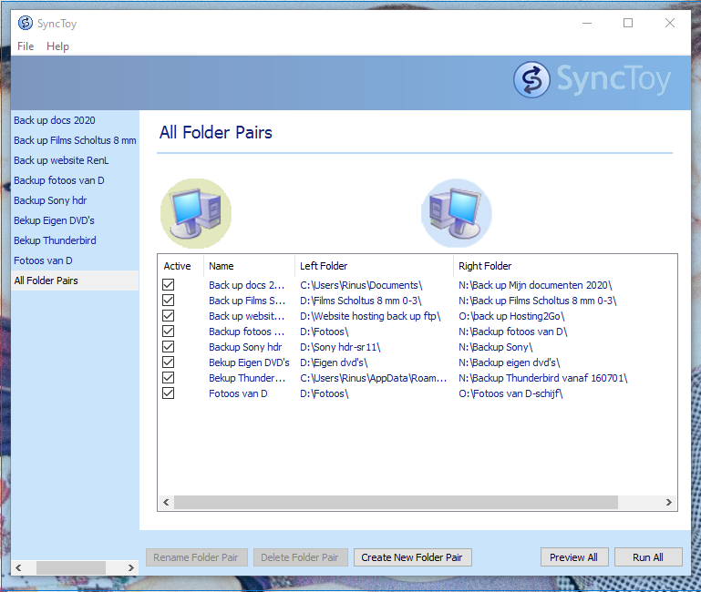This screenshot has width=701, height=592.
Task: Open the File menu
Action: [x=26, y=46]
